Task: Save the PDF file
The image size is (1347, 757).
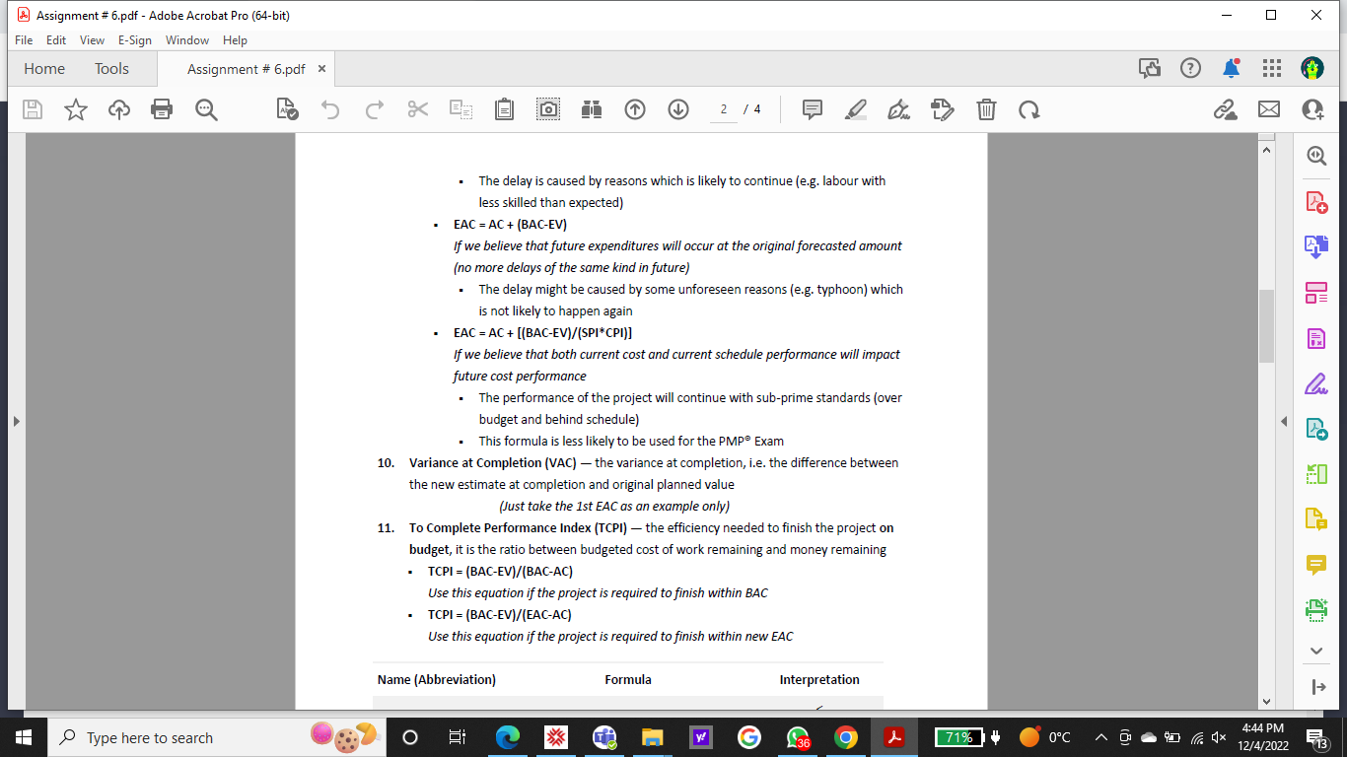Action: pyautogui.click(x=32, y=108)
